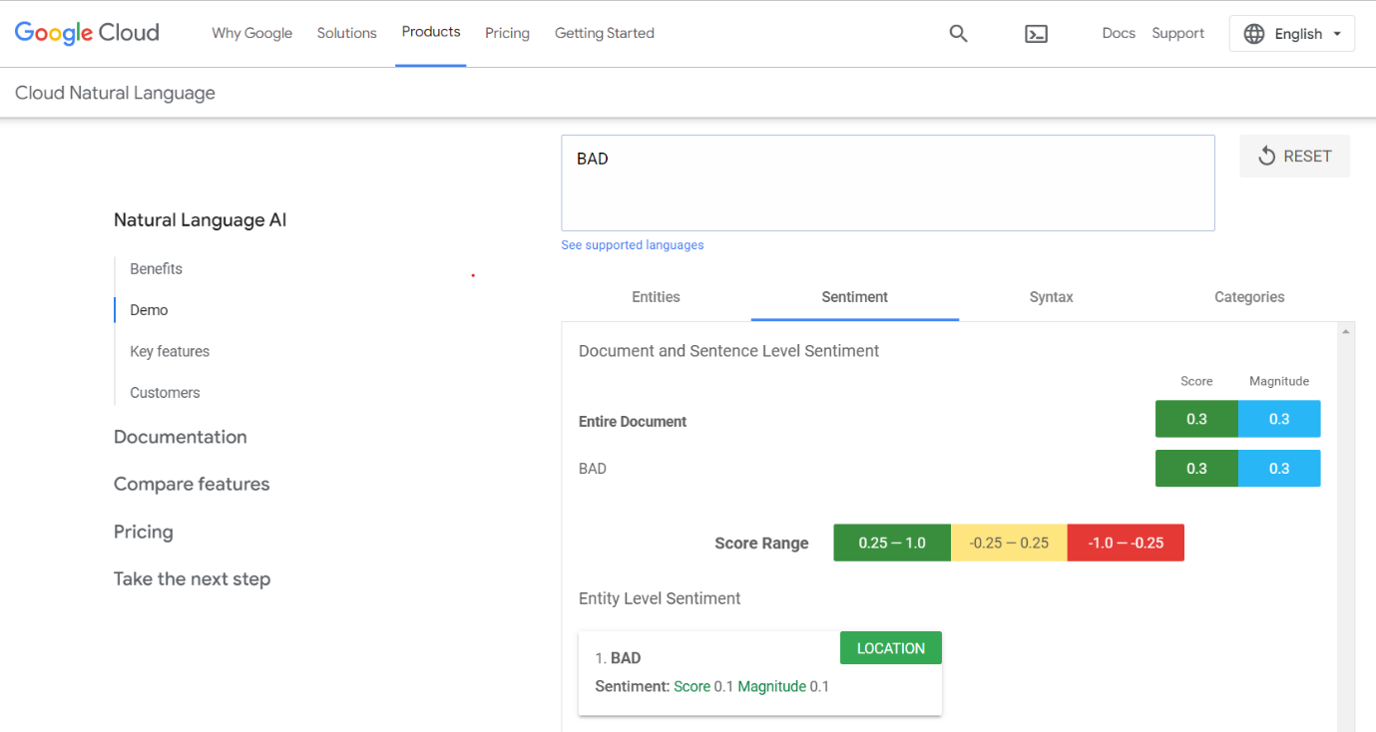Click the globe language icon
This screenshot has height=732, width=1376.
[x=1254, y=34]
